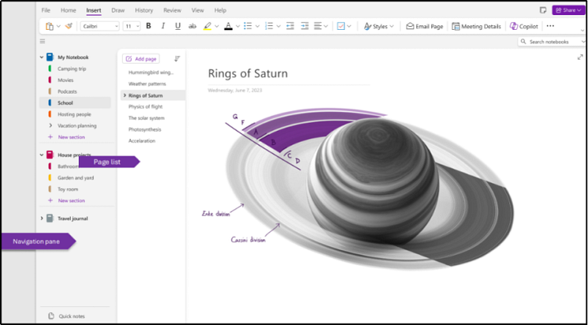This screenshot has width=588, height=325.
Task: Open the Hosting people section
Action: click(75, 114)
